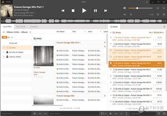Screen dimensions: 167x116
Task: Adjust the volume slider
Action: pyautogui.click(x=140, y=8)
